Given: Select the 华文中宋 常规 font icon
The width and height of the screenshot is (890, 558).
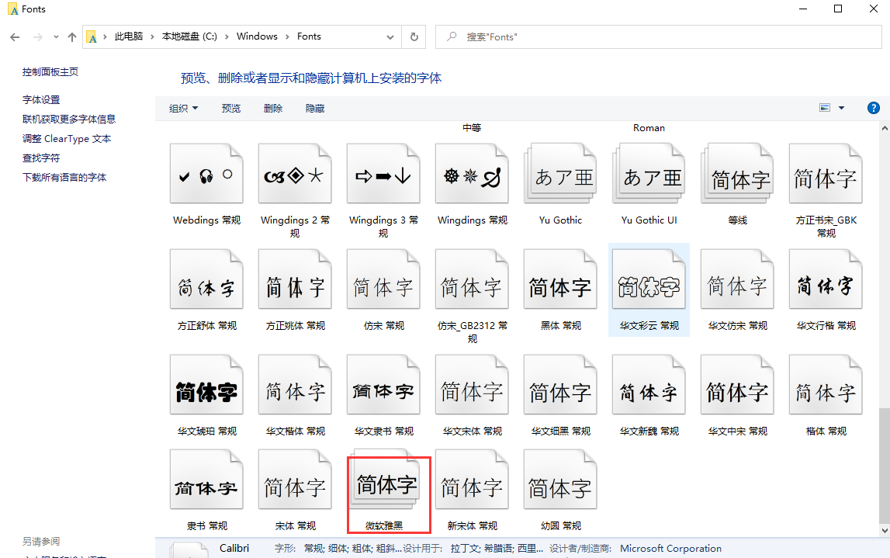Looking at the screenshot, I should (738, 385).
